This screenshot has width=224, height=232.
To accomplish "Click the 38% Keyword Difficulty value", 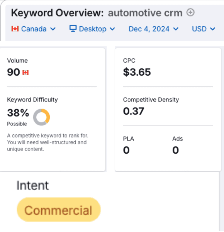I will point(18,113).
